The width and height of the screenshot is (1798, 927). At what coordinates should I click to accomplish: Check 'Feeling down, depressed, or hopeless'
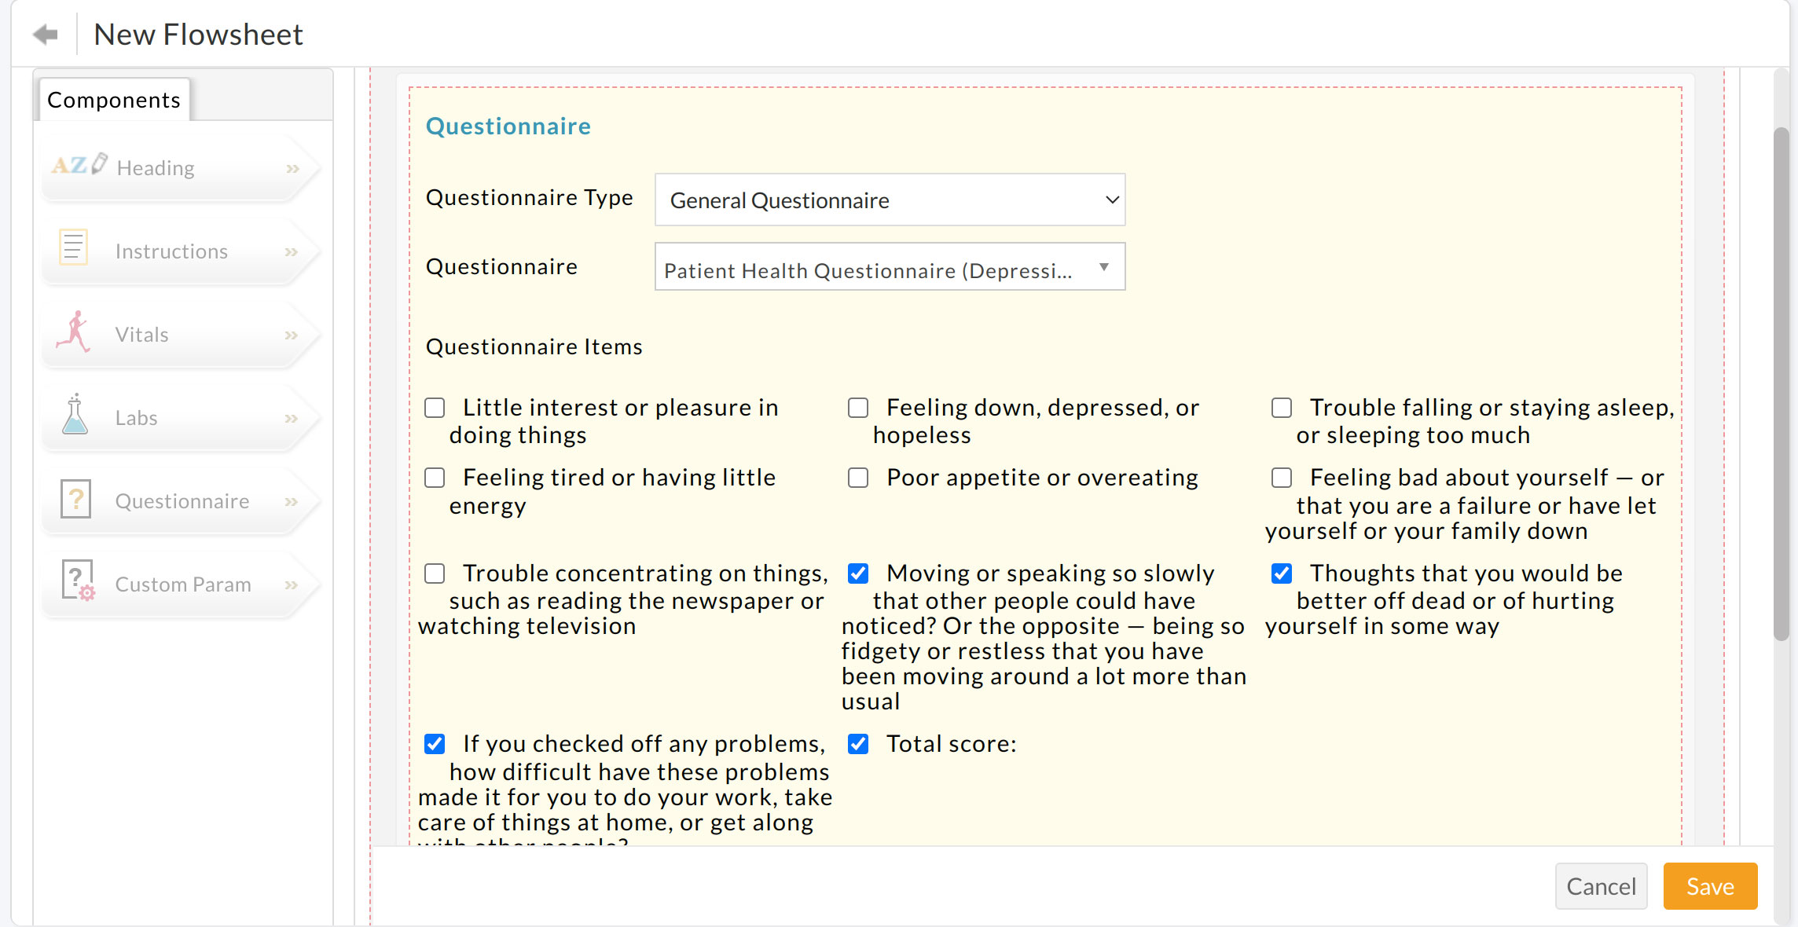(857, 407)
